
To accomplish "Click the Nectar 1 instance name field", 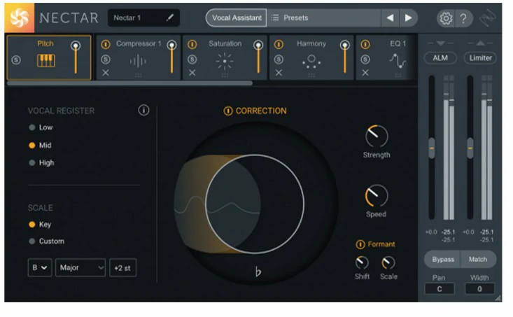I will click(143, 17).
